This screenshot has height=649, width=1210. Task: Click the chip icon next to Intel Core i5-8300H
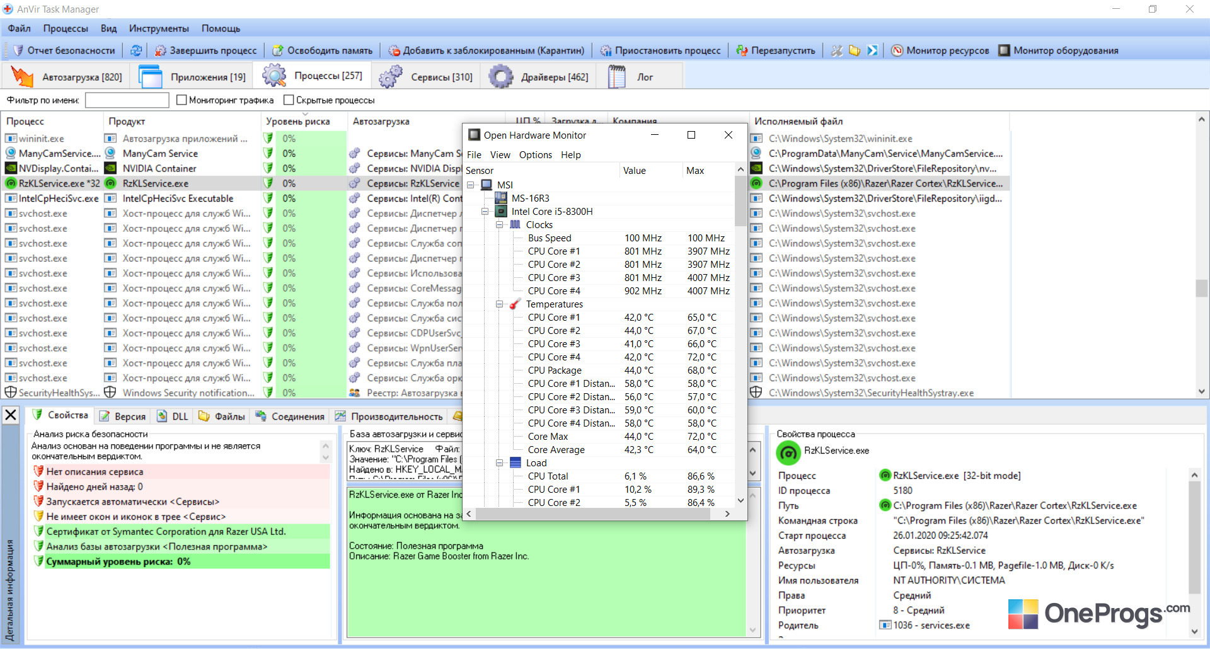coord(501,211)
